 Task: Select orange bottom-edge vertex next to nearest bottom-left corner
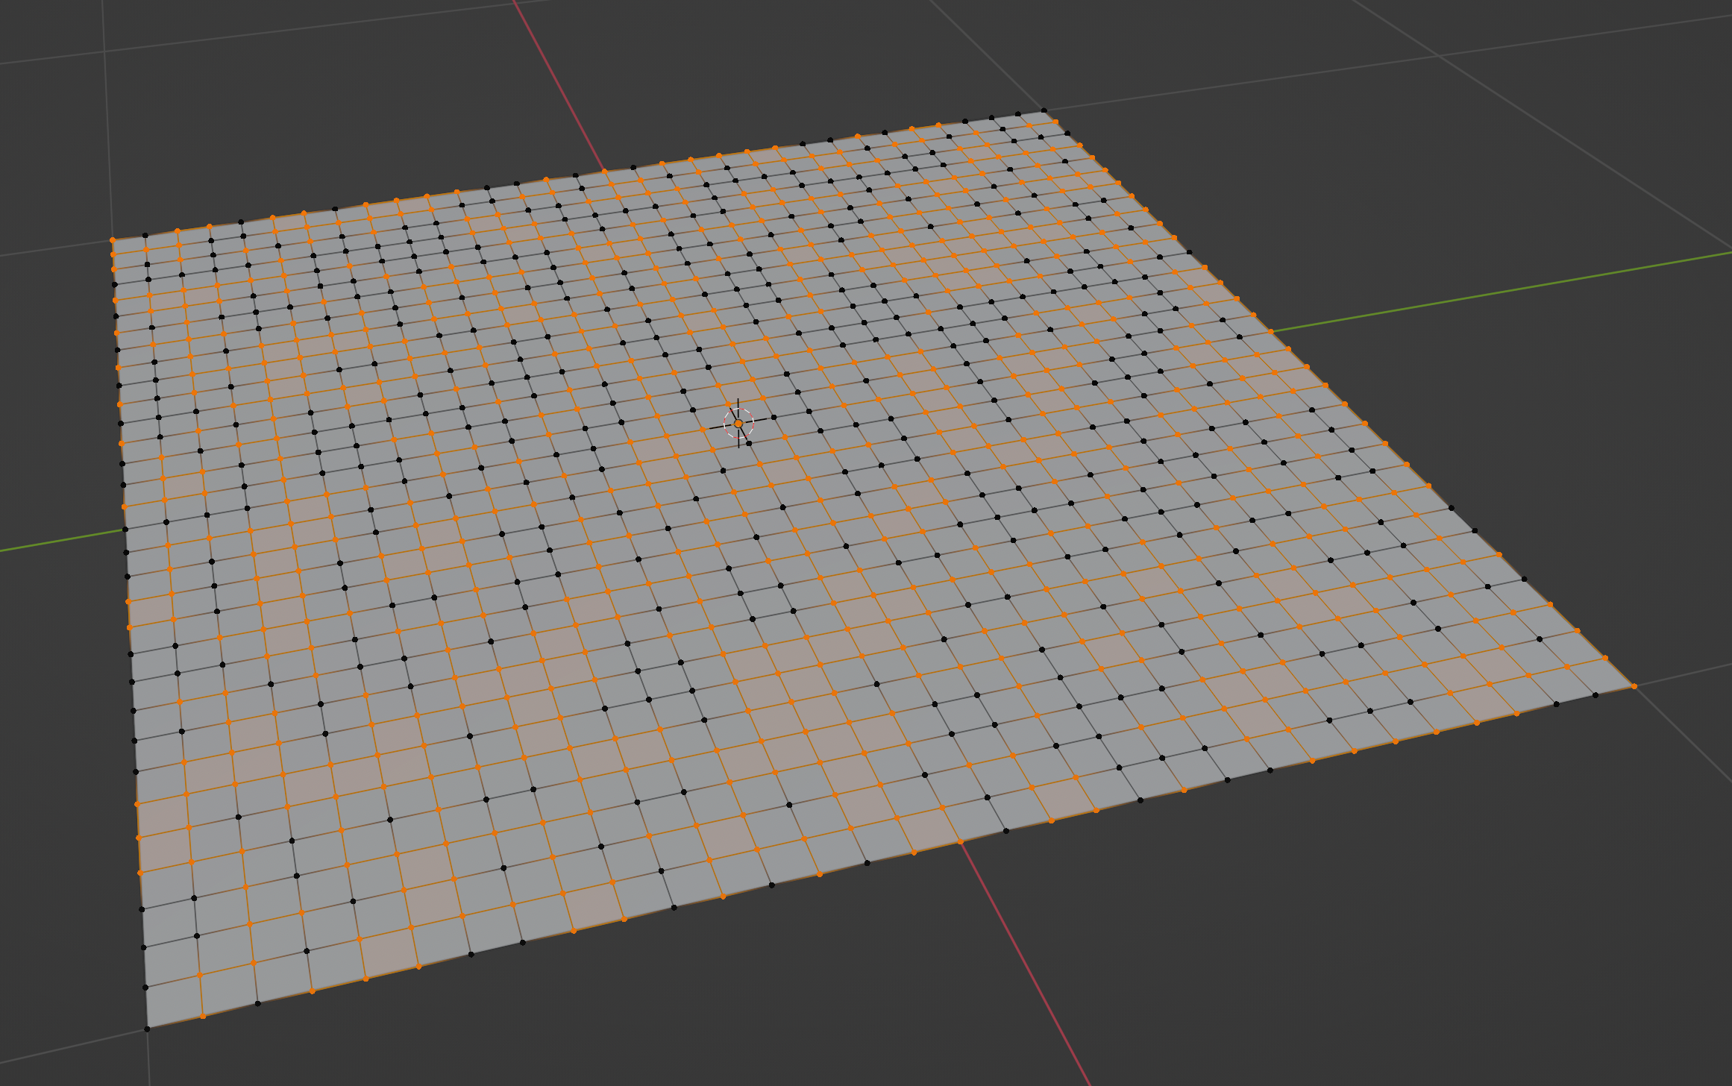203,1016
